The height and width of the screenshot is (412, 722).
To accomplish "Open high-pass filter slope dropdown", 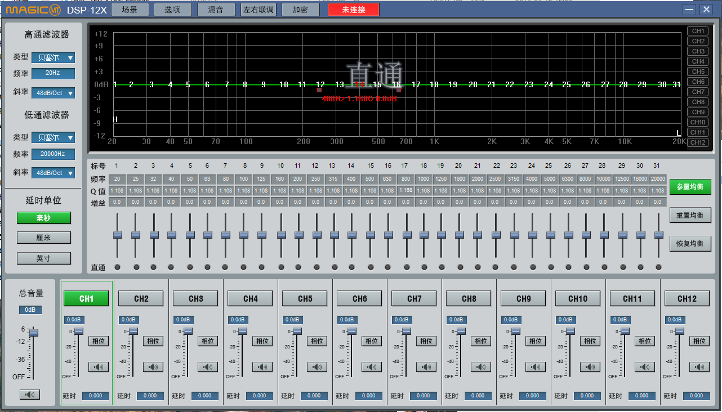I will point(53,93).
